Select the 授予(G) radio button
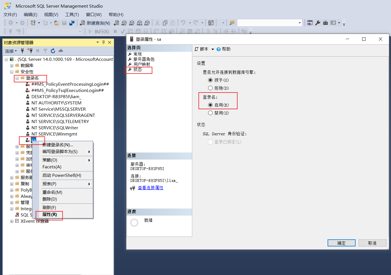391x275 pixels. [210, 80]
